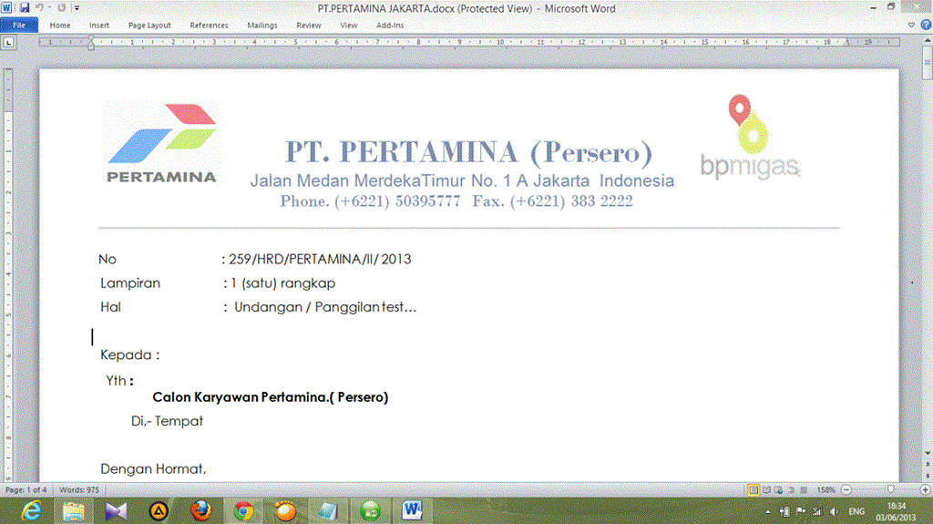Click the 'PT. PERTAMINA (Persero)' heading

(x=469, y=152)
